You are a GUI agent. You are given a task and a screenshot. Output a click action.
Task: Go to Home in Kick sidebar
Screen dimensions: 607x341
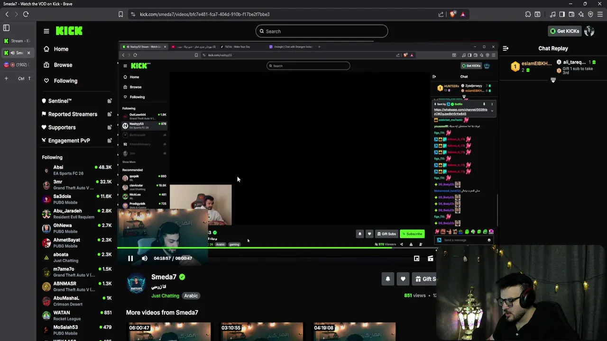[56, 49]
